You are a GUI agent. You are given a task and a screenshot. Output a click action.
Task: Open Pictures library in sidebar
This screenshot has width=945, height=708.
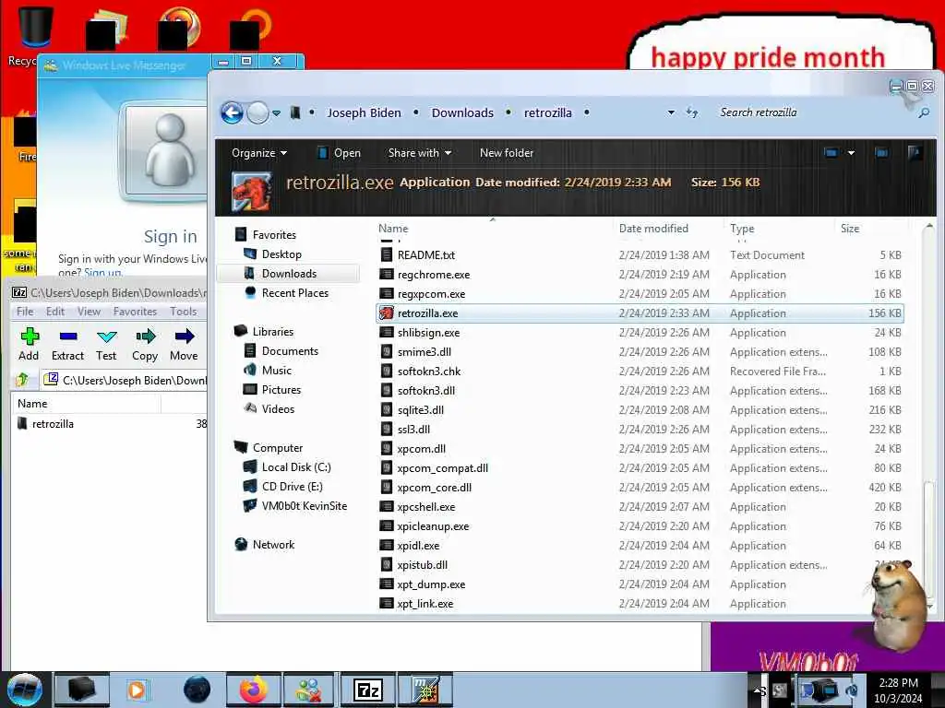281,389
